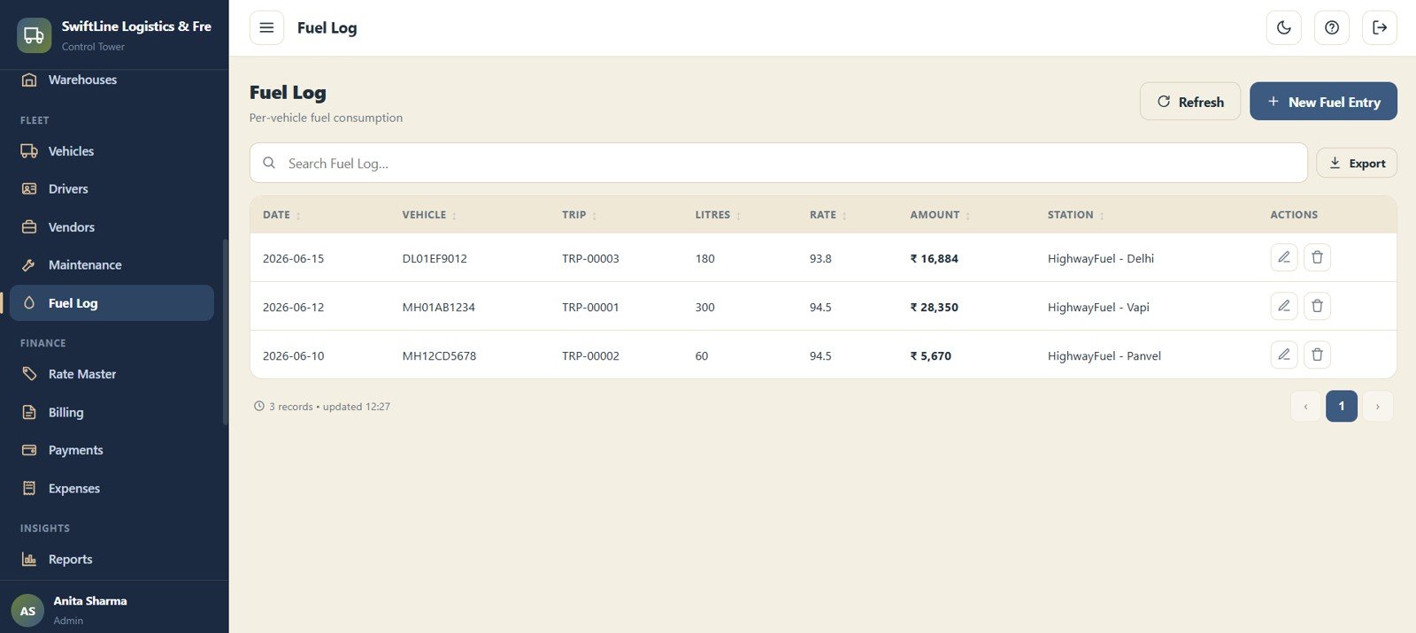Sort by Trip column header
The height and width of the screenshot is (633, 1416).
coord(579,215)
